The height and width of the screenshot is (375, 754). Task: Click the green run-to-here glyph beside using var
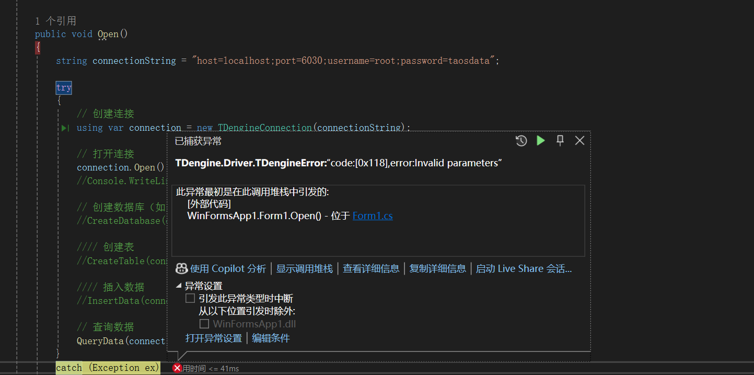tap(65, 128)
